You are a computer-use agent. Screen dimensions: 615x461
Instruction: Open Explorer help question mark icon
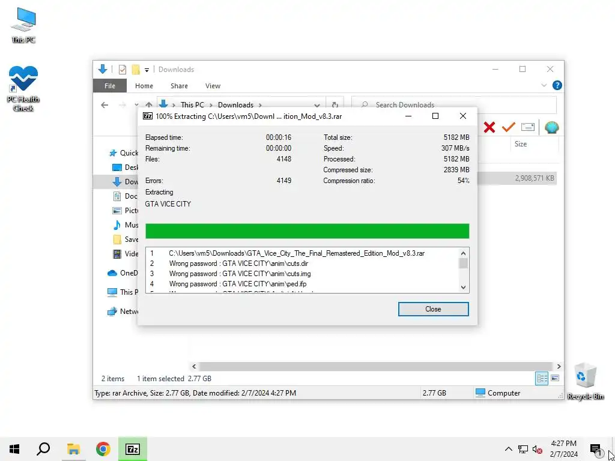(557, 85)
